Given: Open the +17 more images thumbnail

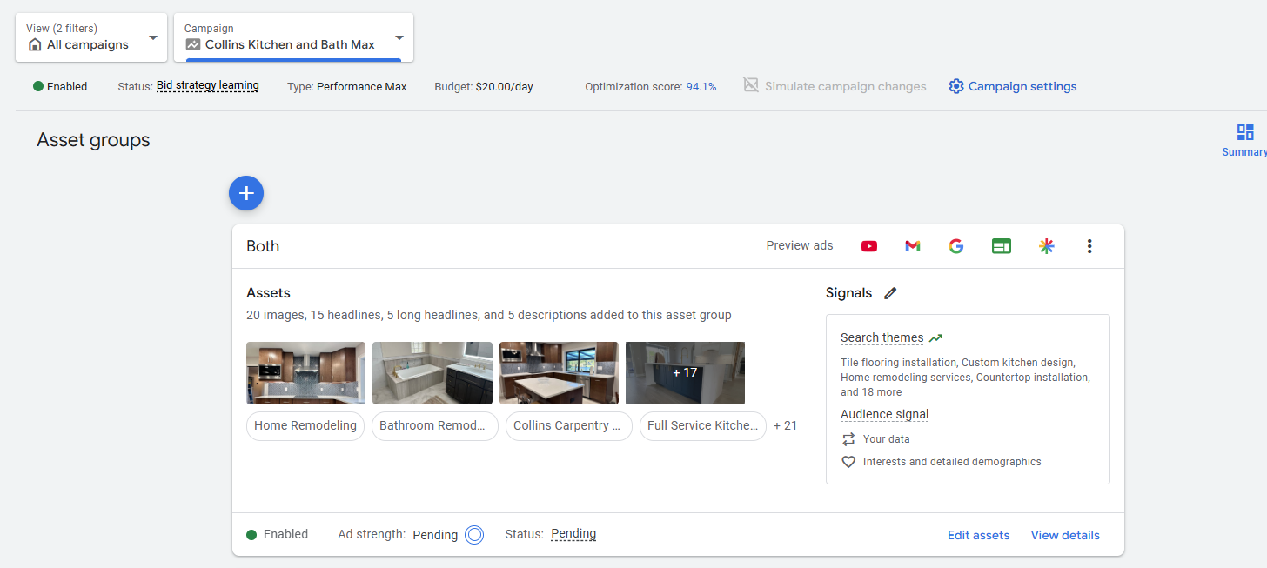Looking at the screenshot, I should (x=685, y=373).
